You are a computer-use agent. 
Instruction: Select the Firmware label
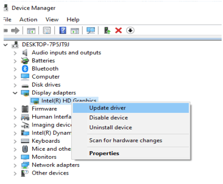pyautogui.click(x=44, y=109)
